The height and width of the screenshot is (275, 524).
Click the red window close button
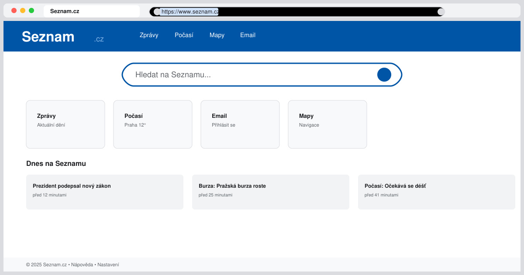[x=14, y=10]
